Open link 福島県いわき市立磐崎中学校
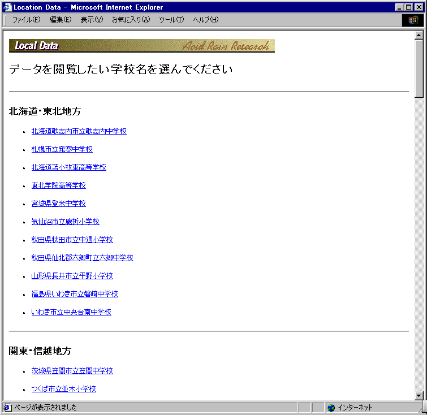 click(75, 294)
